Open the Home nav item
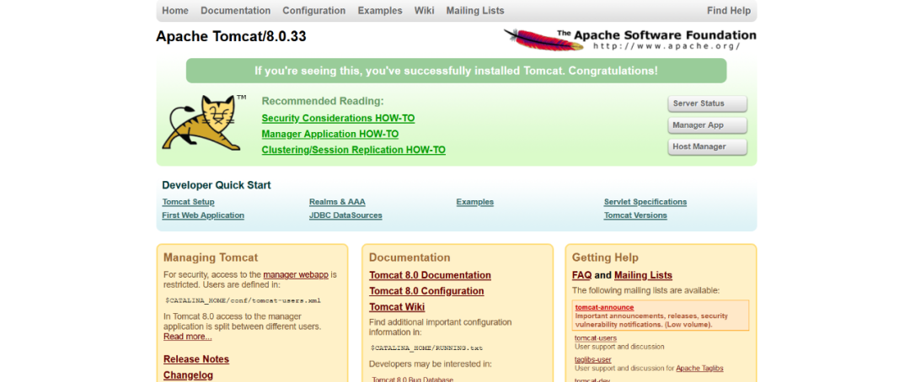Screen dimensions: 910x382 click(x=175, y=10)
